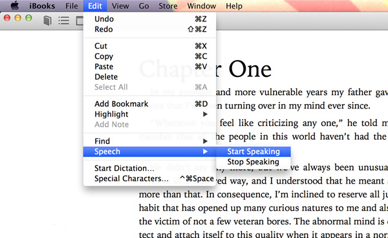Screen dimensions: 388x238
Task: Select Paste in the Edit menu
Action: tap(150, 67)
